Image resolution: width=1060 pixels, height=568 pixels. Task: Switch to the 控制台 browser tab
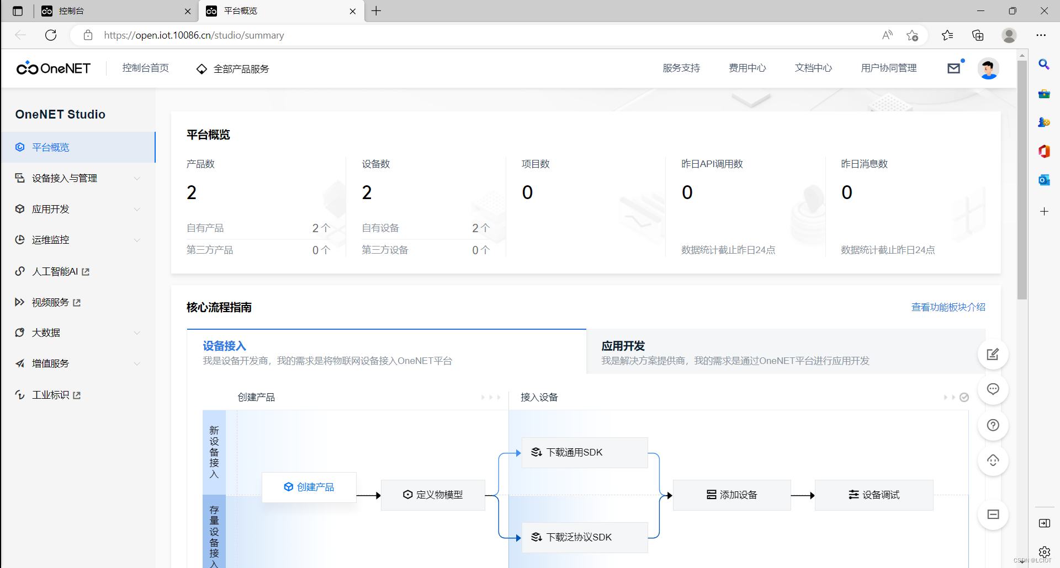116,11
